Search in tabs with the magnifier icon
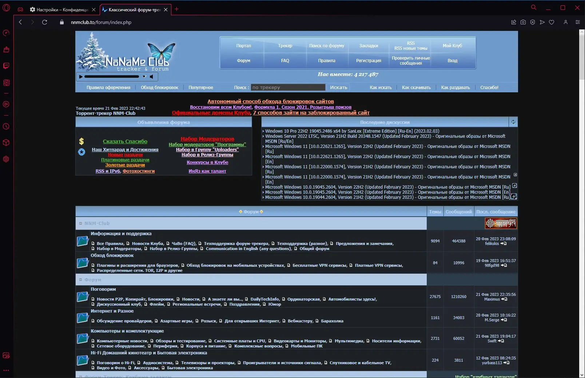 point(534,7)
